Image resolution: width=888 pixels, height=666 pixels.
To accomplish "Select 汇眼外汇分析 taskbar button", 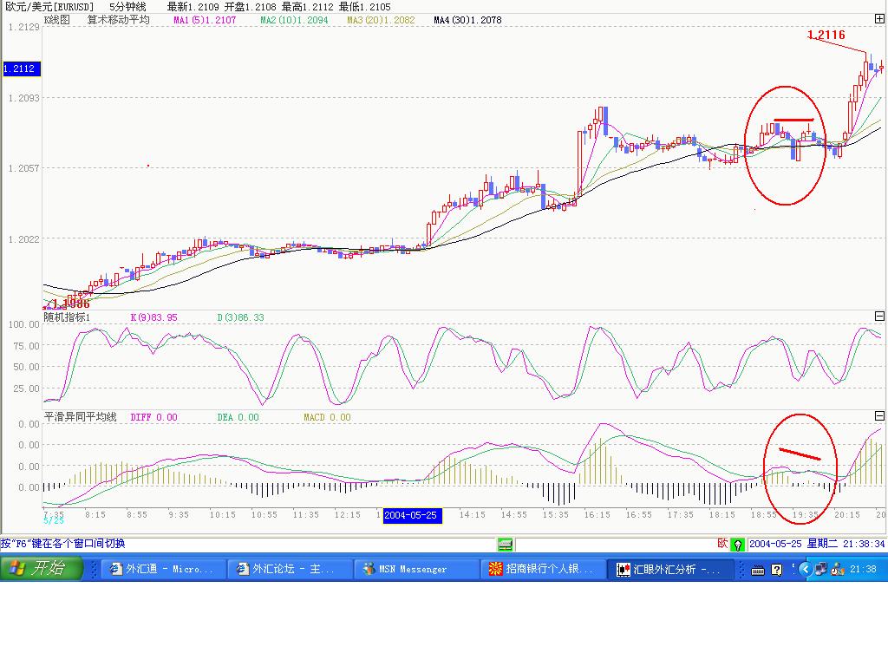I will click(x=669, y=569).
